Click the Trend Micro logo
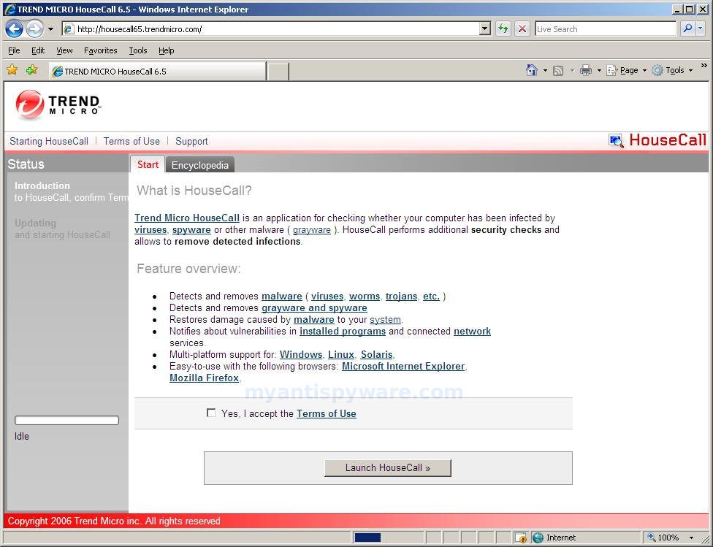 pyautogui.click(x=57, y=104)
